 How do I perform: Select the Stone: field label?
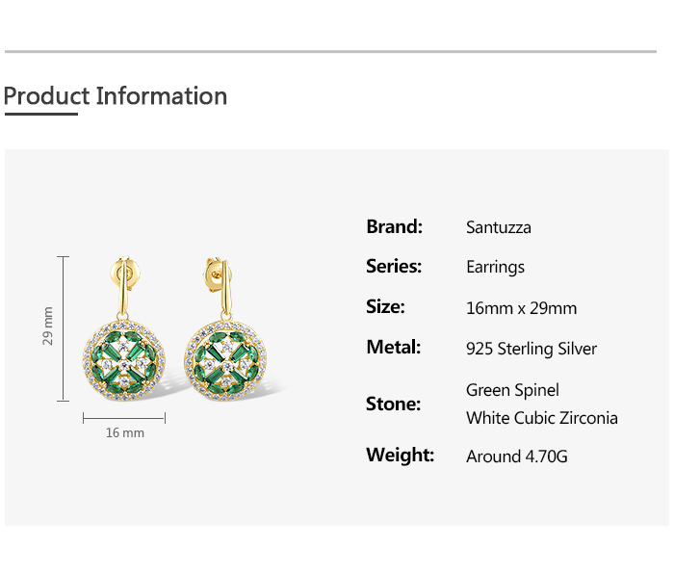tap(393, 404)
